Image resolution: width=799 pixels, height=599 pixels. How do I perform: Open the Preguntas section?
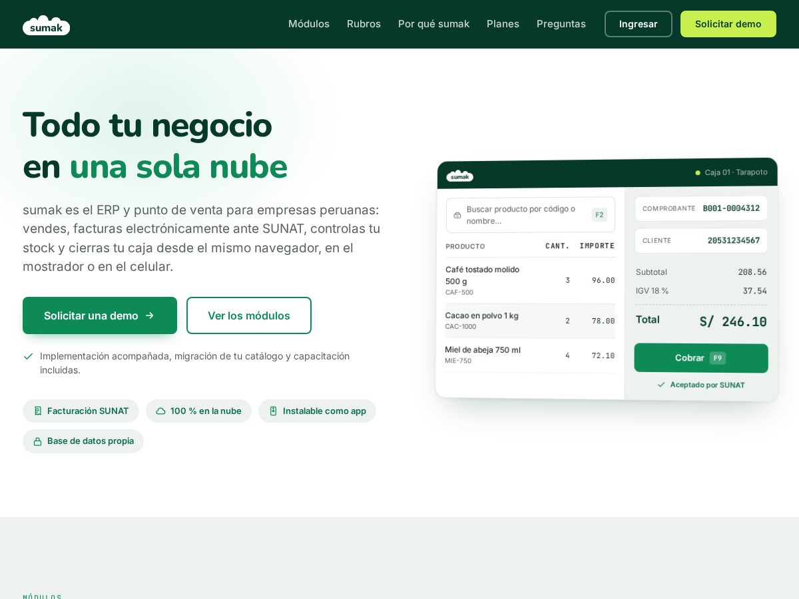[561, 24]
